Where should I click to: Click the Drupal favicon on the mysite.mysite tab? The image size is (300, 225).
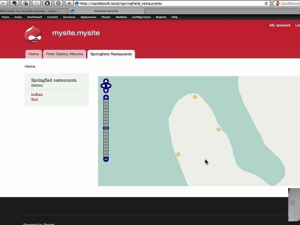coord(72,11)
